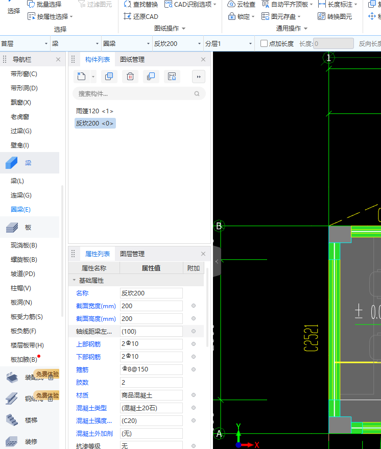The width and height of the screenshot is (381, 449).
Task: Close the 属性列表 panel
Action: [x=203, y=254]
